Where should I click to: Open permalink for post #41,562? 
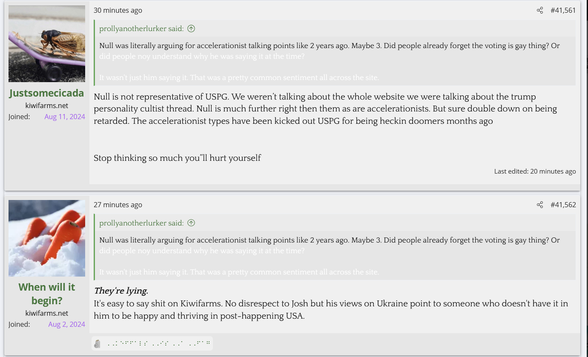point(563,205)
